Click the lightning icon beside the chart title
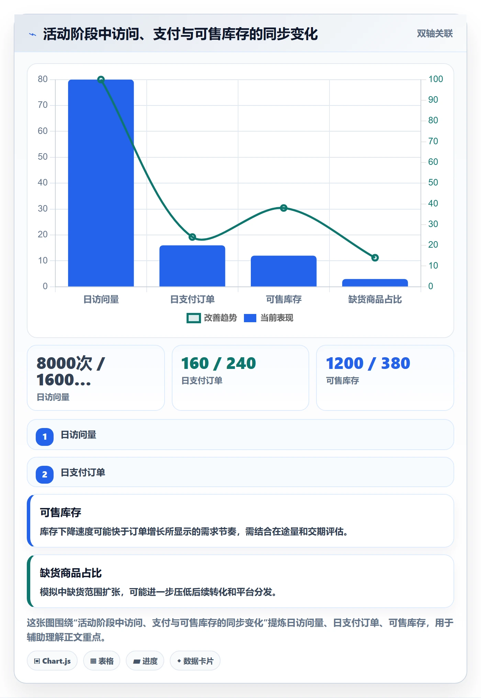 [x=33, y=34]
